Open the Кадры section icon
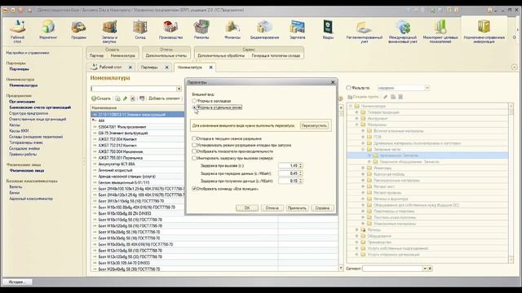 click(328, 30)
